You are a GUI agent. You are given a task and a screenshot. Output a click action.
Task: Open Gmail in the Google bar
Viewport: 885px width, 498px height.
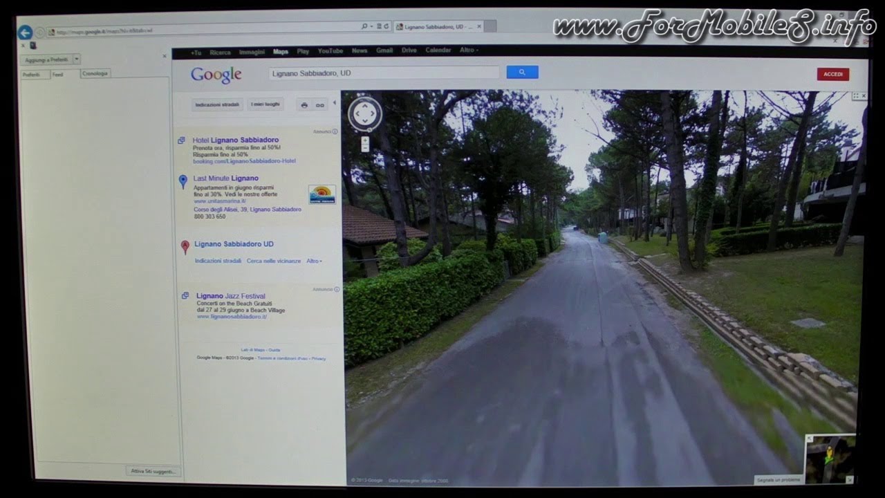pyautogui.click(x=384, y=50)
